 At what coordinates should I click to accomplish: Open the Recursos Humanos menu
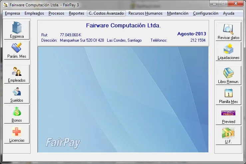[145, 13]
